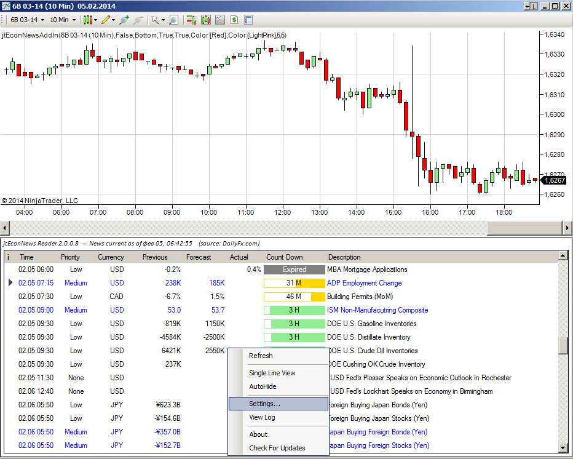The width and height of the screenshot is (573, 459).
Task: Choose the arrow cursor pointer tool
Action: point(156,20)
